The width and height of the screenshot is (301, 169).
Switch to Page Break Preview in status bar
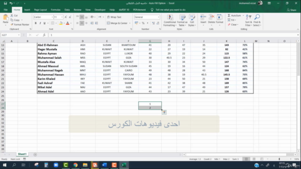[261, 159]
